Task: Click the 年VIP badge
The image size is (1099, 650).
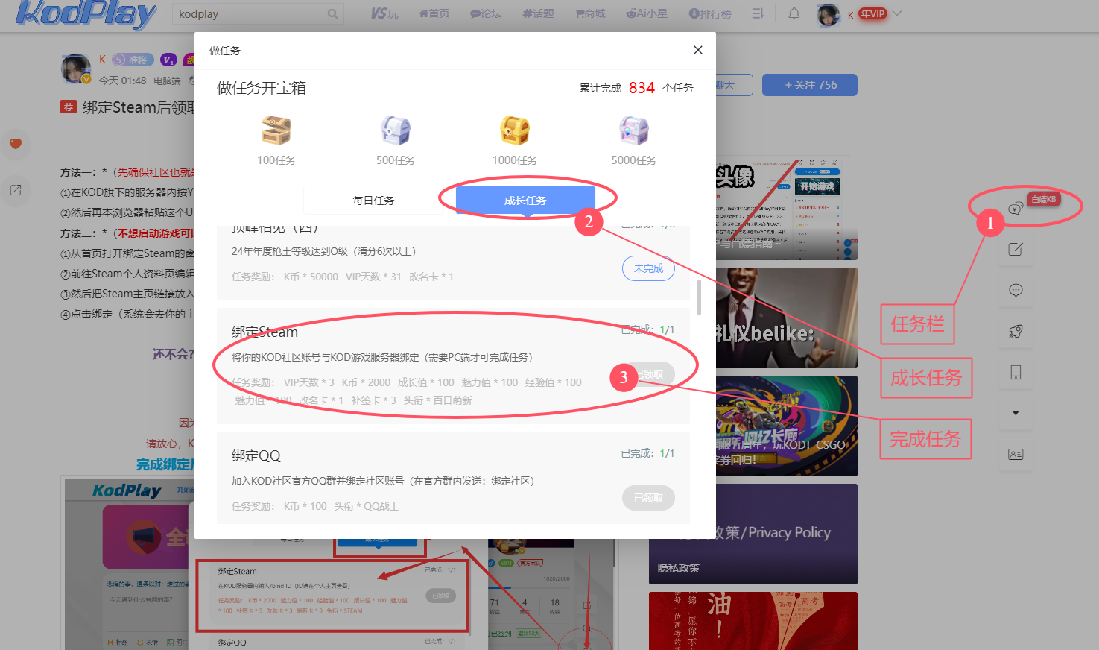Action: (872, 13)
